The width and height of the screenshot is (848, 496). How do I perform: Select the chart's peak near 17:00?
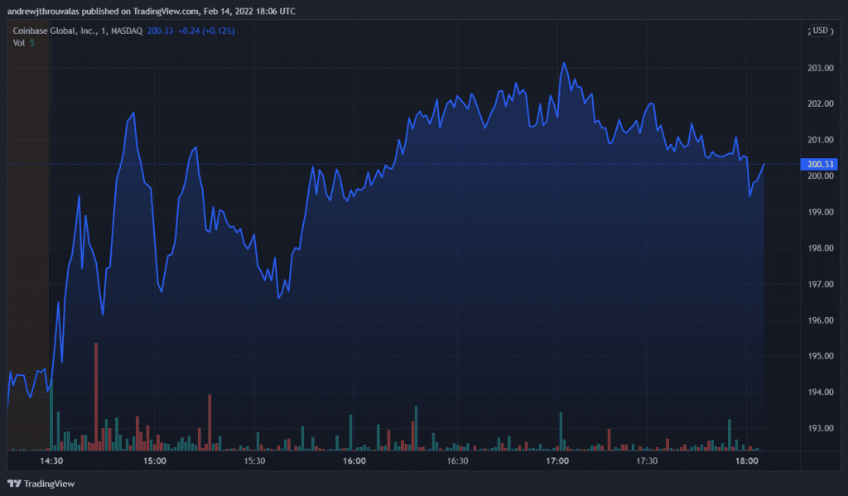click(x=566, y=60)
